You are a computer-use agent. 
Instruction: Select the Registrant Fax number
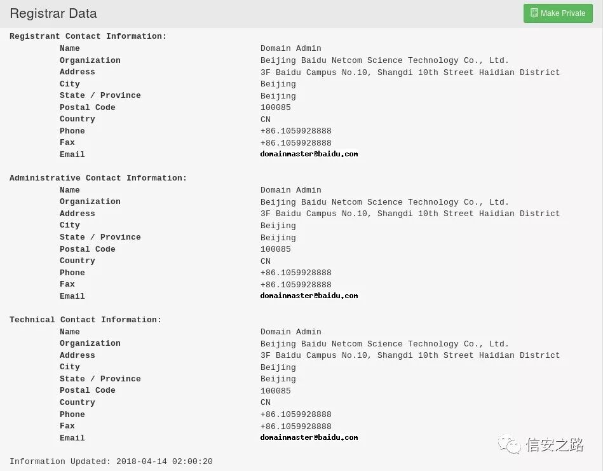coord(295,143)
